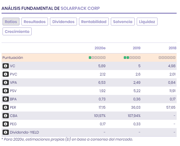Switch to the Resultados tab
The width and height of the screenshot is (180, 146).
pos(34,22)
